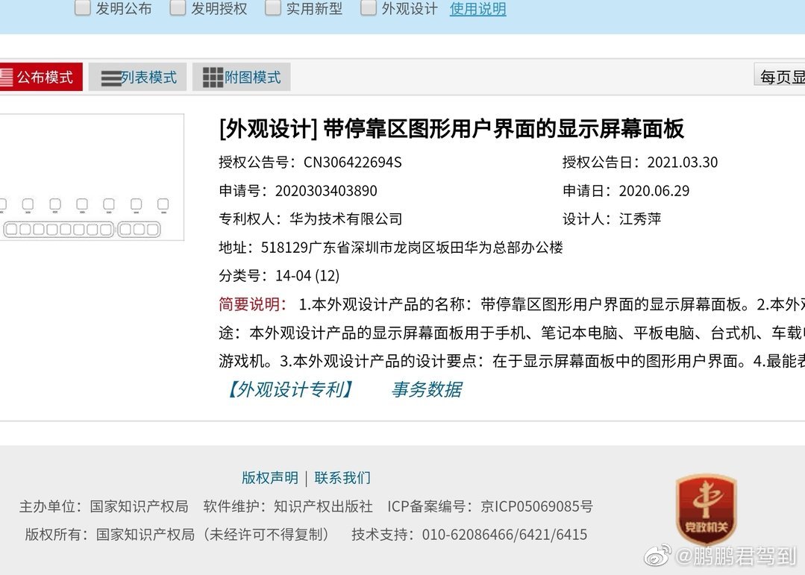
Task: Click the grid icon in 附图模式
Action: (213, 78)
